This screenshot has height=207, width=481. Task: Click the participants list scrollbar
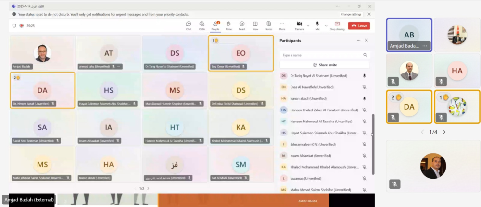(x=372, y=126)
